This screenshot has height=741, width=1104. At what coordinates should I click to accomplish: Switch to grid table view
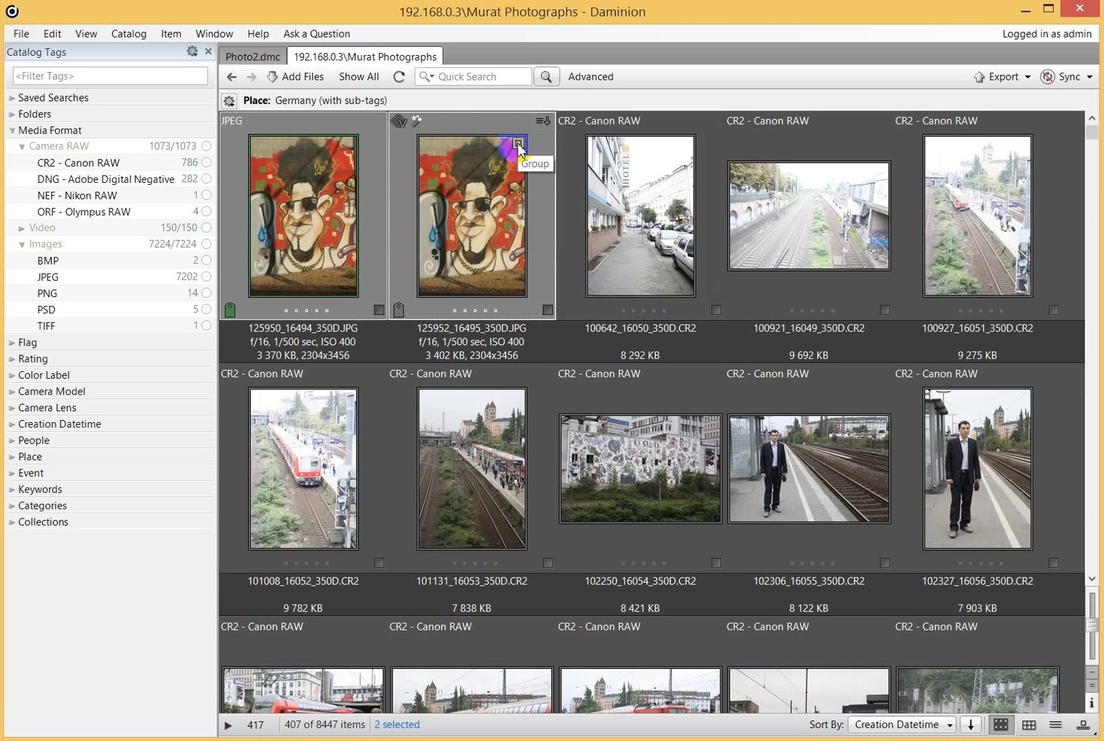click(x=1029, y=725)
